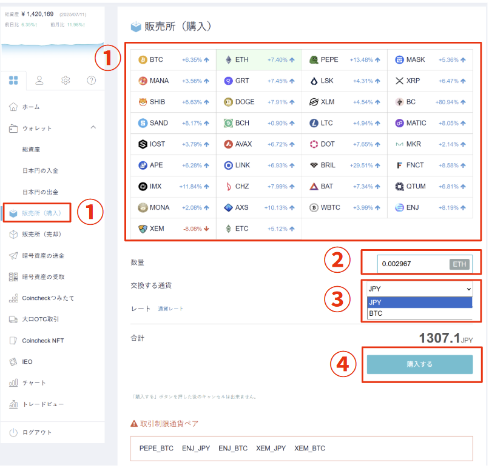Open 日本円の入金 page
Image resolution: width=489 pixels, height=468 pixels.
click(x=40, y=171)
